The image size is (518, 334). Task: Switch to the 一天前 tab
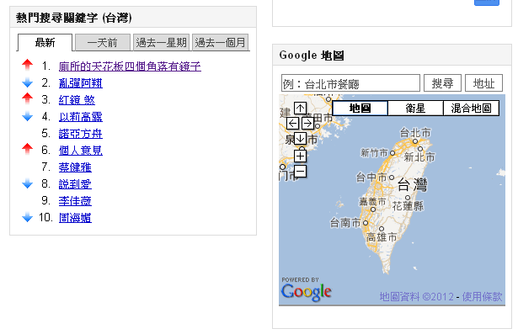coord(103,43)
